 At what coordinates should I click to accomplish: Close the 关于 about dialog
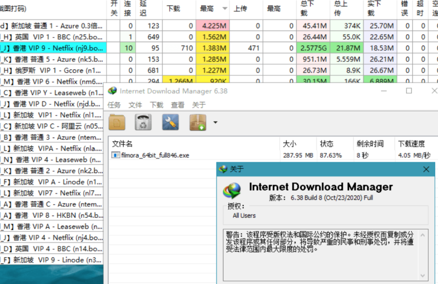coord(426,169)
